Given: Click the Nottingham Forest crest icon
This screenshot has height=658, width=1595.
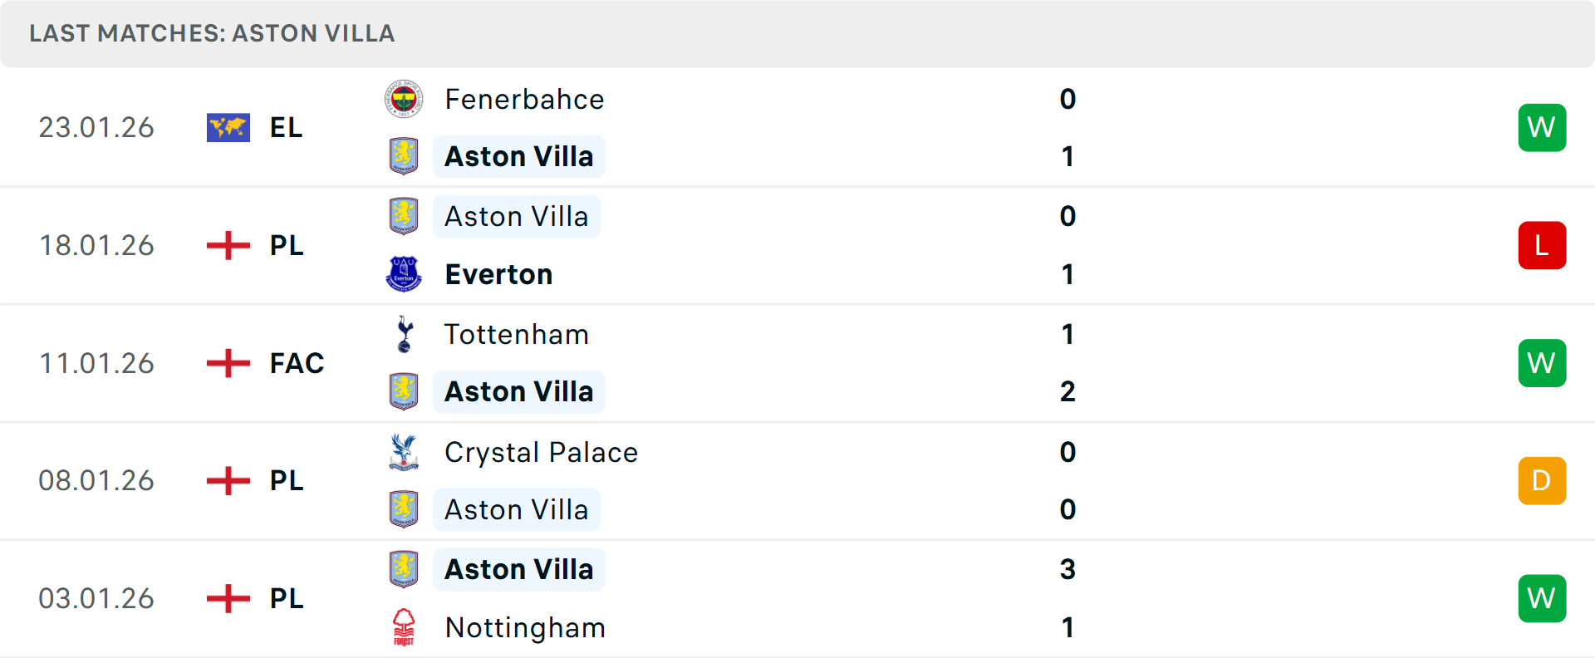Looking at the screenshot, I should (404, 627).
